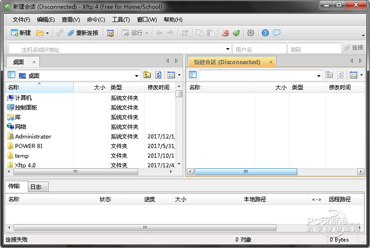Expand the local path 桌面 dropdown

pos(137,76)
